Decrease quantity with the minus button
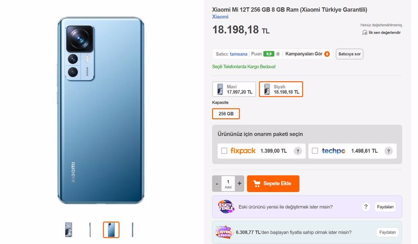The width and height of the screenshot is (418, 244). [x=217, y=184]
